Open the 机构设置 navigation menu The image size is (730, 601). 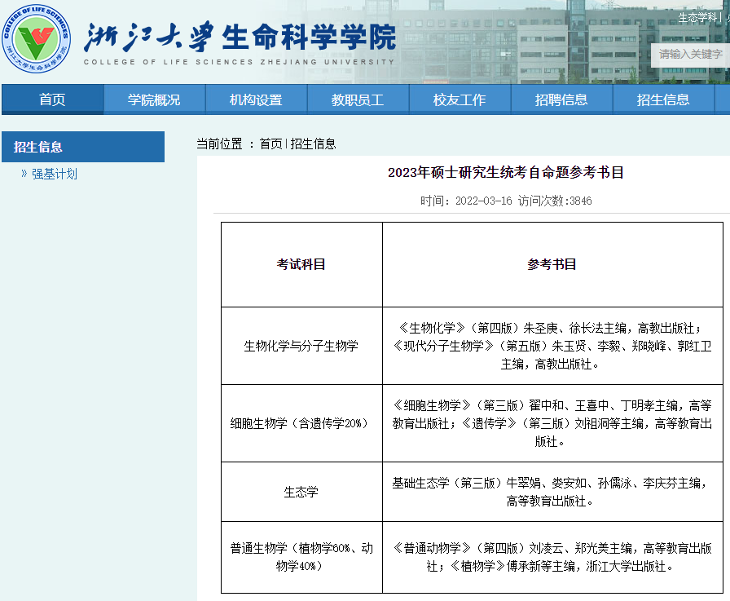point(257,99)
